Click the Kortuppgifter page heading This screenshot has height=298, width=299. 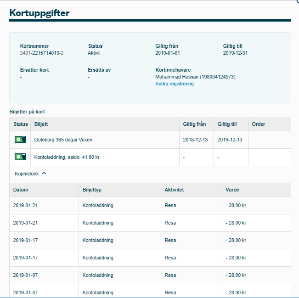click(39, 13)
